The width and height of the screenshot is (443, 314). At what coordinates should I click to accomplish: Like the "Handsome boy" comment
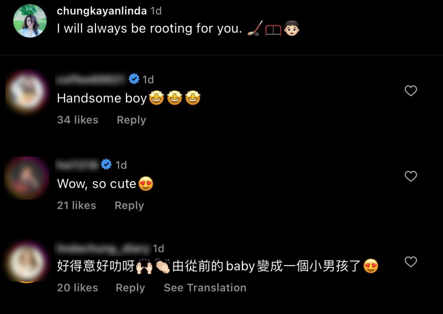411,91
